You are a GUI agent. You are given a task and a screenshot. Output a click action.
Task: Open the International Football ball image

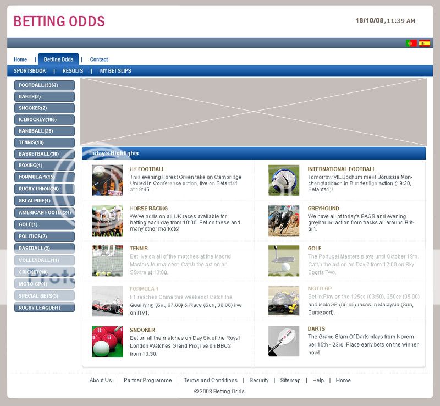click(284, 180)
